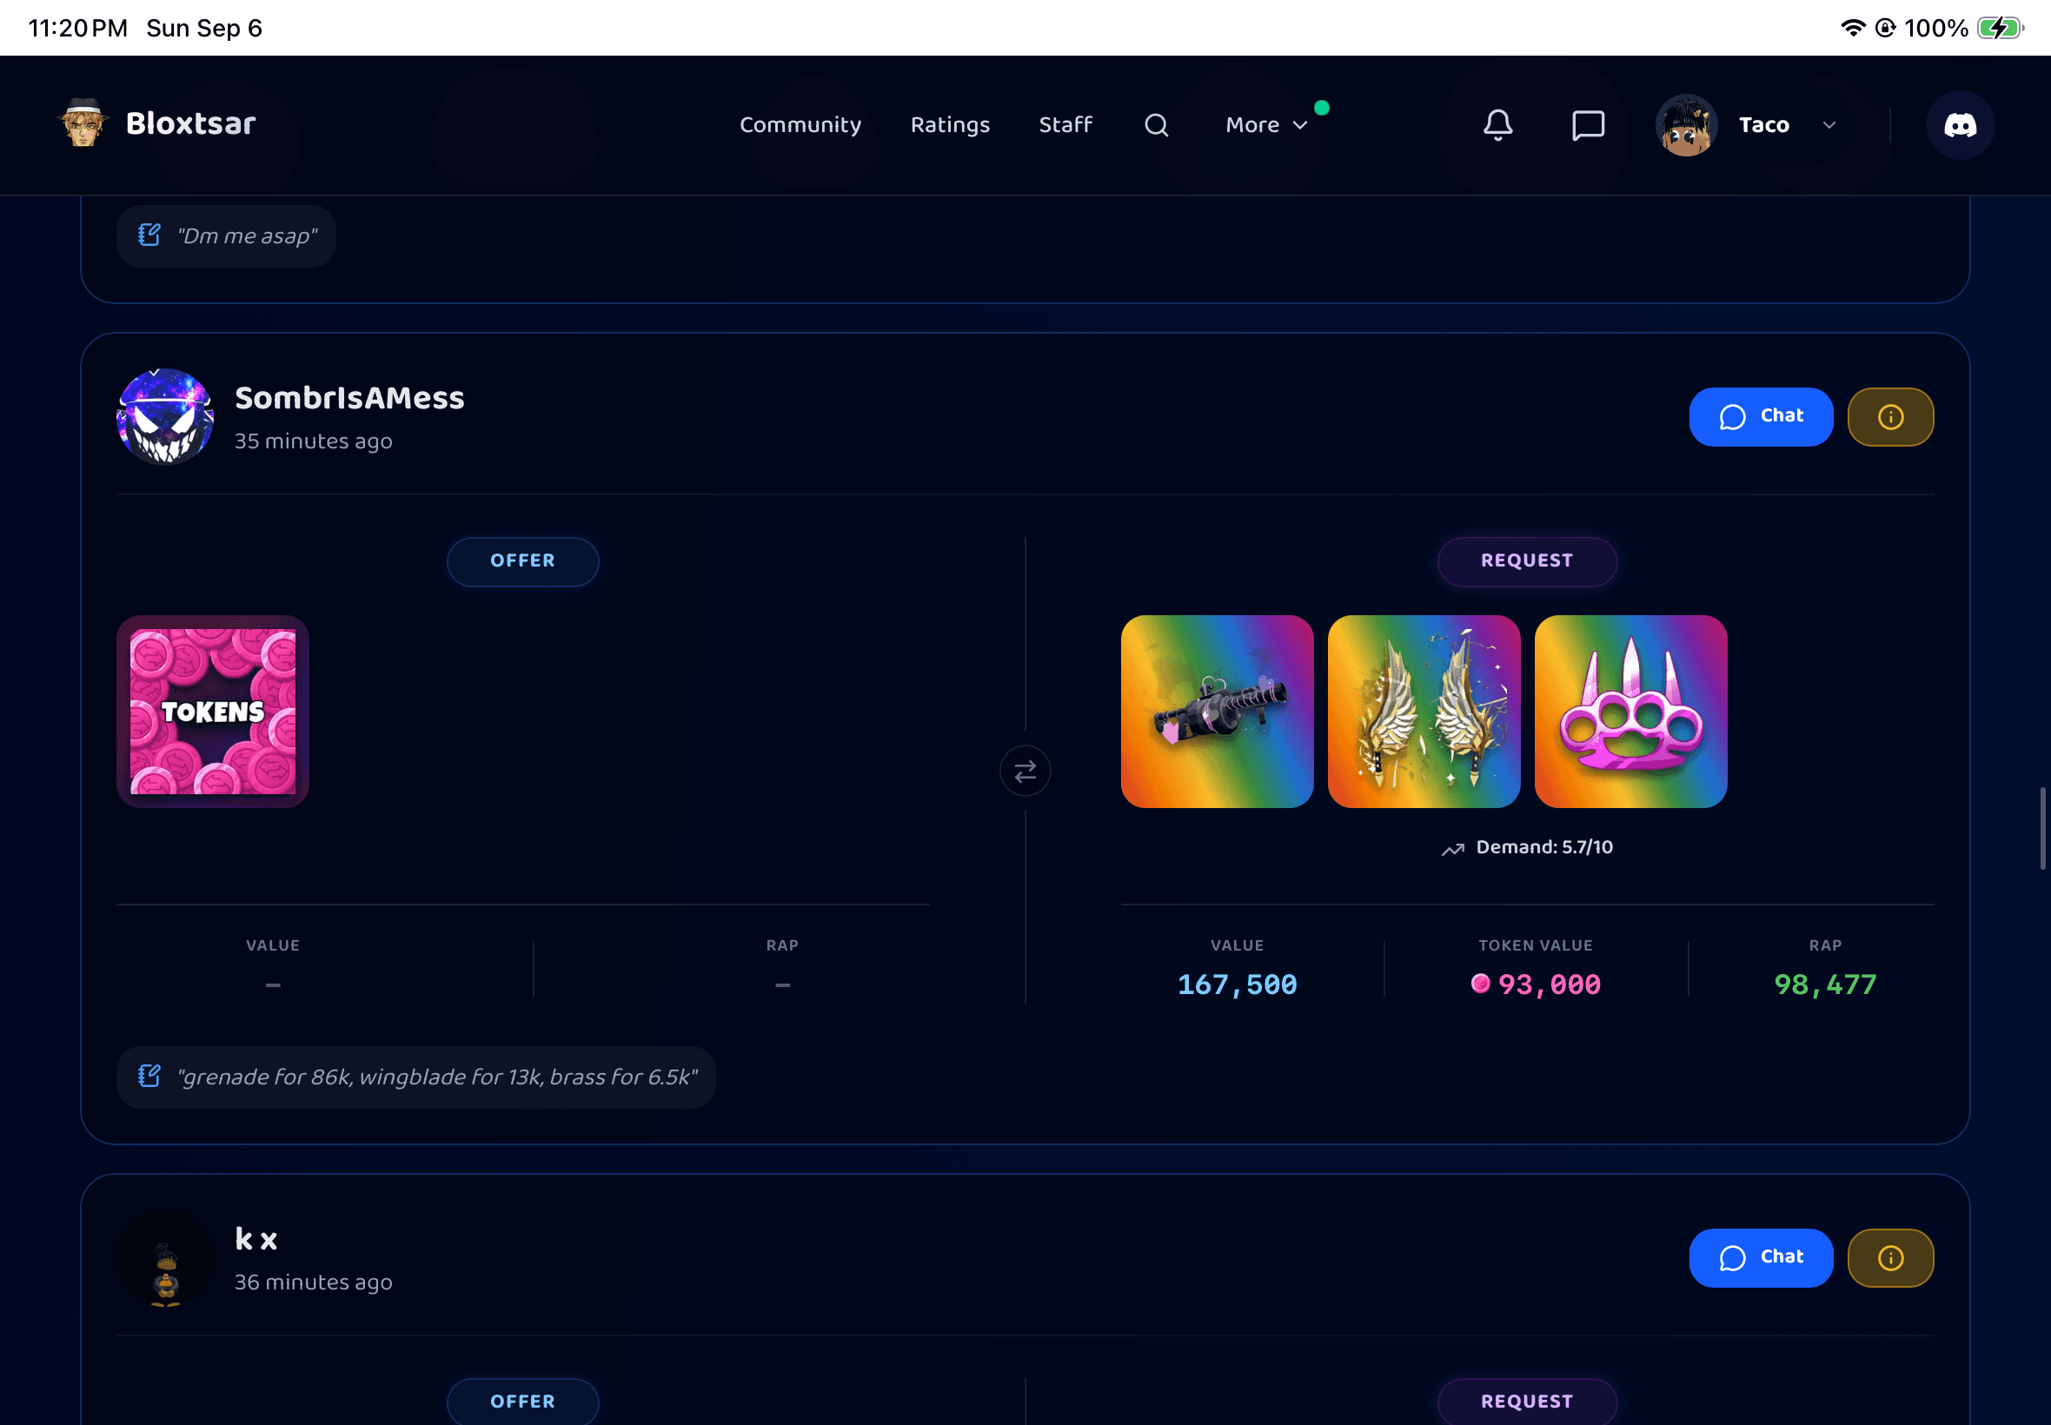Image resolution: width=2051 pixels, height=1425 pixels.
Task: Select the pink brass knuckles thumbnail
Action: point(1630,711)
